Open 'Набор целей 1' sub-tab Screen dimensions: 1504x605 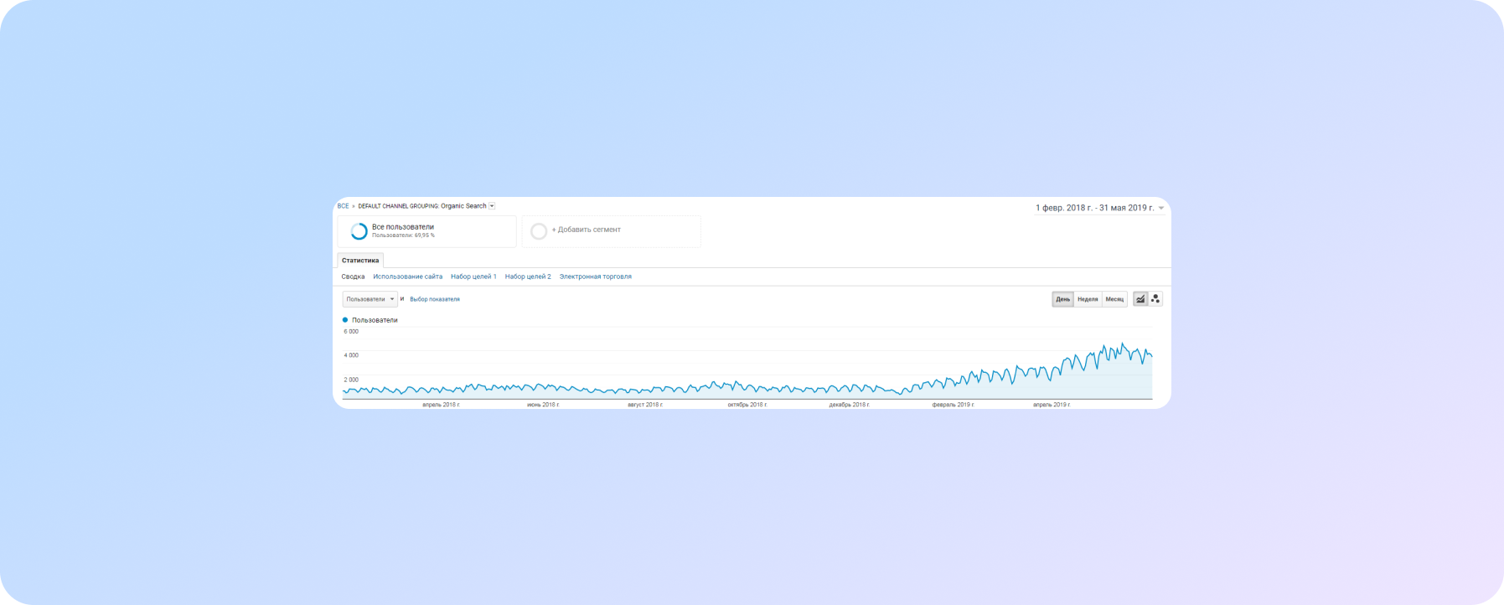click(473, 277)
